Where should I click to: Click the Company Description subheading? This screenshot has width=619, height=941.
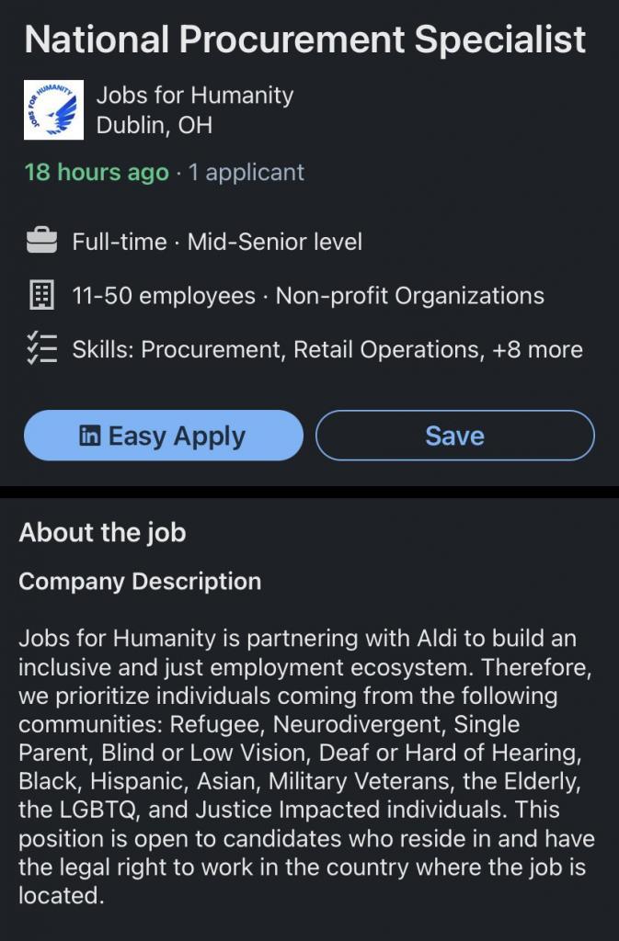tap(140, 582)
